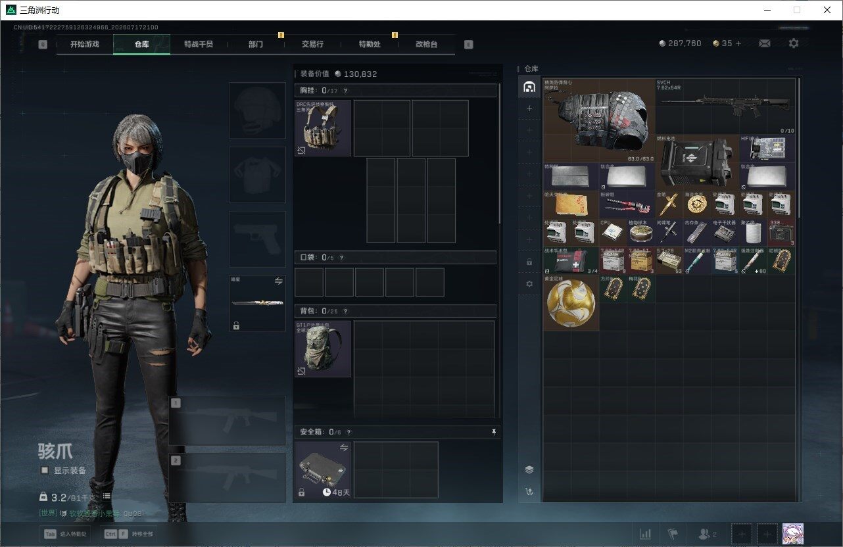The height and width of the screenshot is (547, 843).
Task: Open the 部门 tab
Action: pos(256,44)
